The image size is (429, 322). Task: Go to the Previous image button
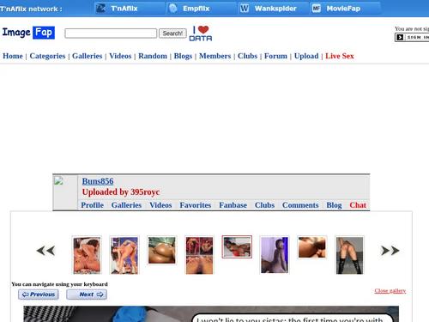(x=39, y=295)
